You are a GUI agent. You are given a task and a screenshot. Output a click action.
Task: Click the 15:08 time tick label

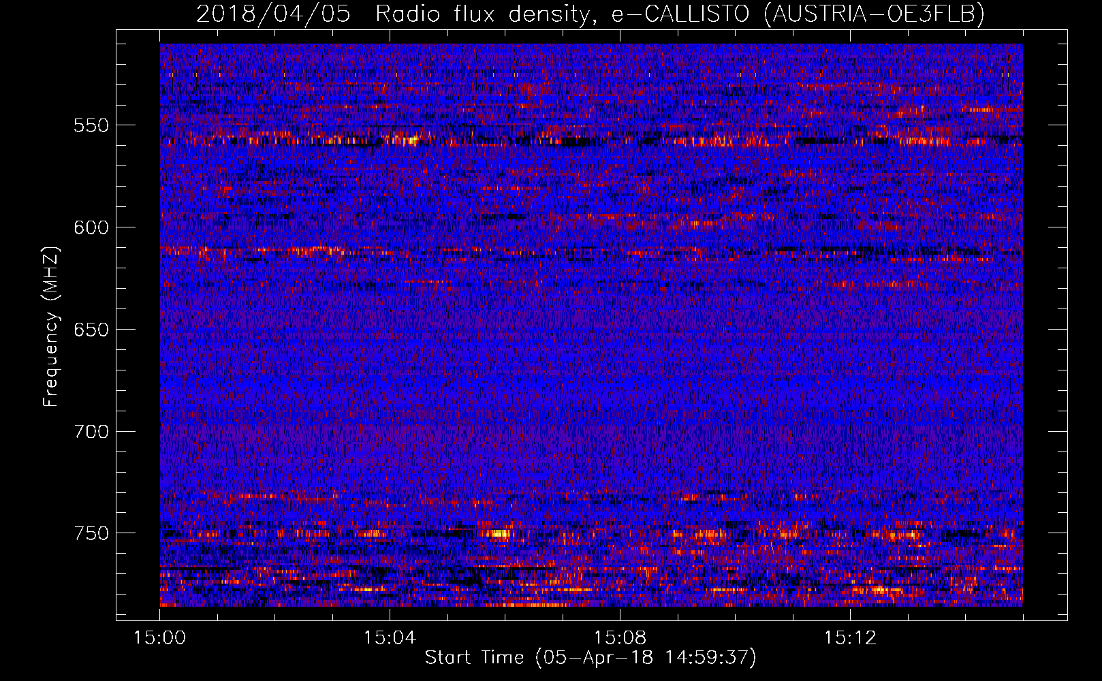[x=620, y=637]
